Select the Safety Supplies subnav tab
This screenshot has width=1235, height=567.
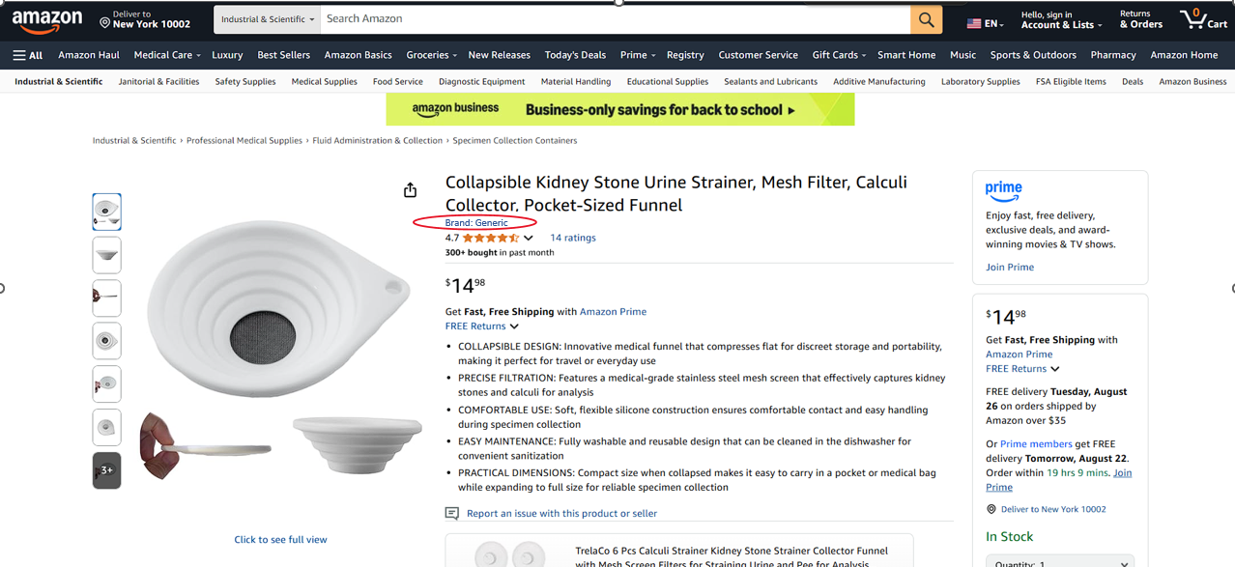click(245, 82)
